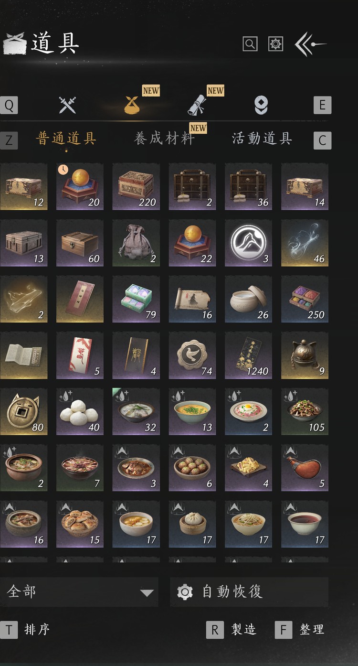
Task: Select the 普通道具 tab
Action: coord(66,139)
